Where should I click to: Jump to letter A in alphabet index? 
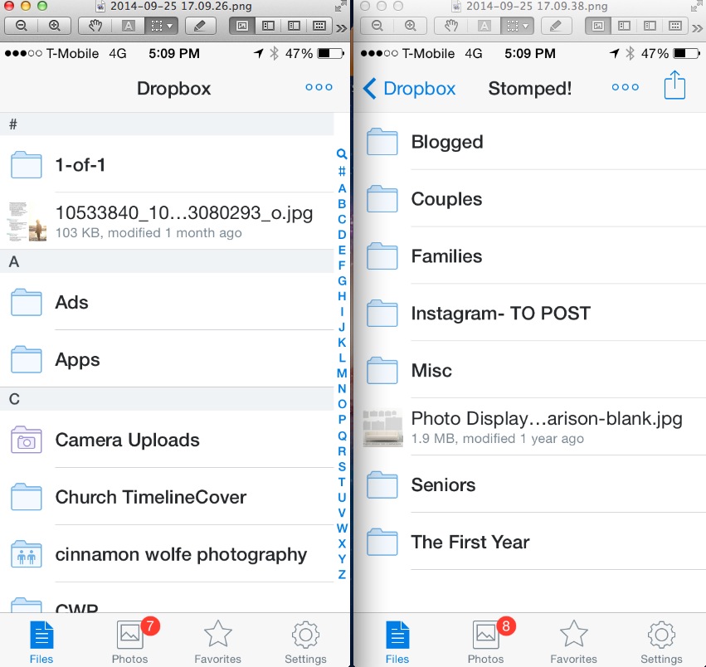click(342, 188)
